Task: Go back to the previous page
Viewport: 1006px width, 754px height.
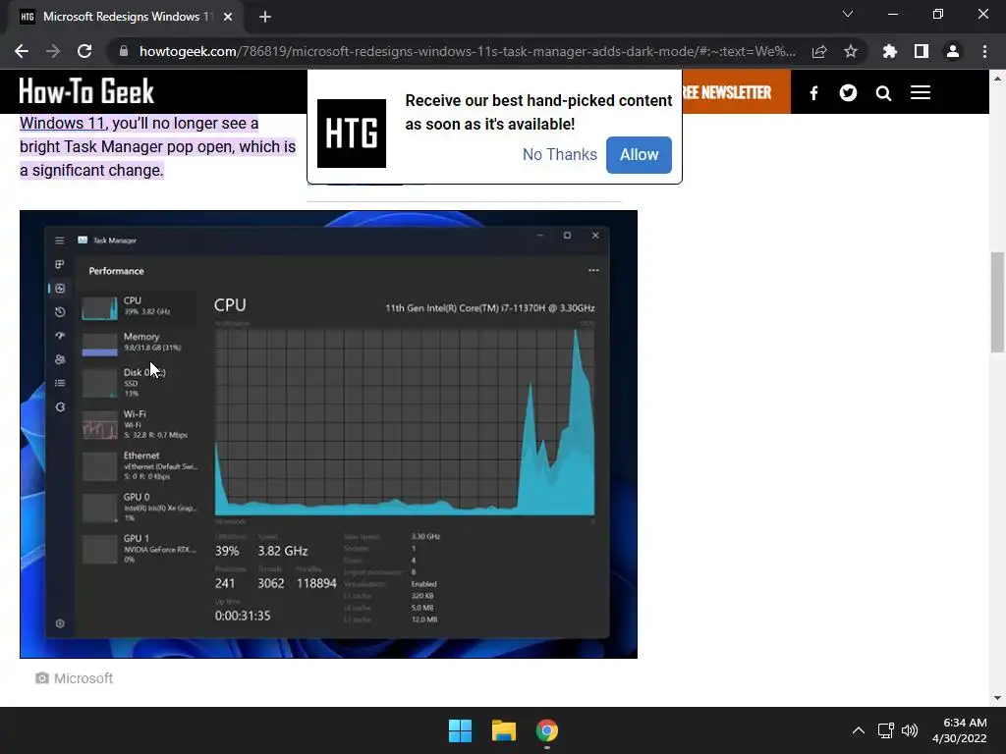Action: [22, 51]
